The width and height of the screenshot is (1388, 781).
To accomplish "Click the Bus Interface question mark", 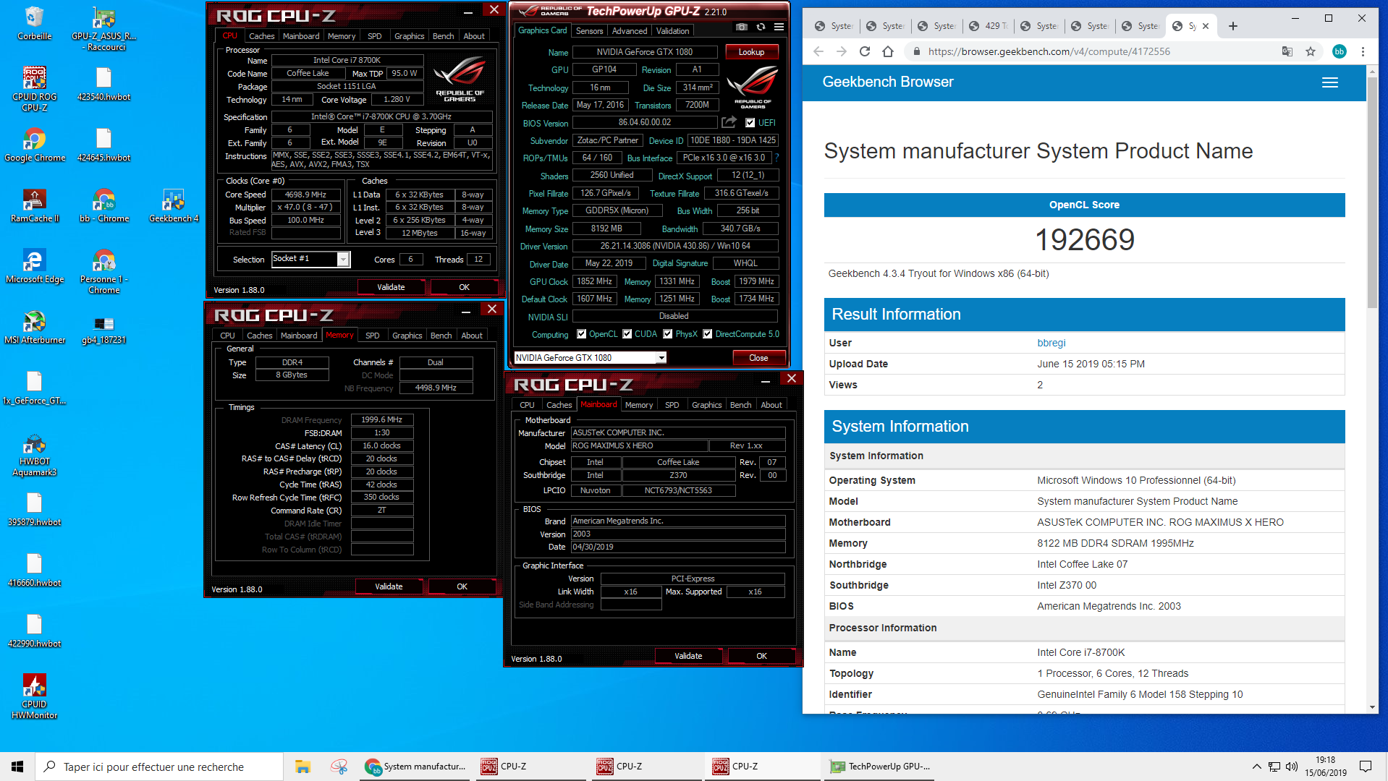I will 776,158.
